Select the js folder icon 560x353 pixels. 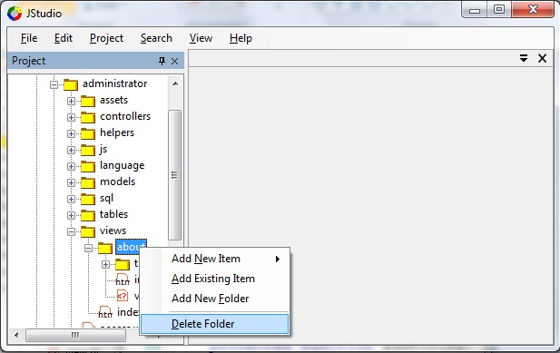(x=88, y=150)
